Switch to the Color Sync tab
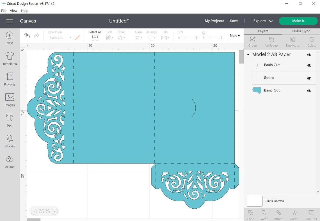 [301, 31]
